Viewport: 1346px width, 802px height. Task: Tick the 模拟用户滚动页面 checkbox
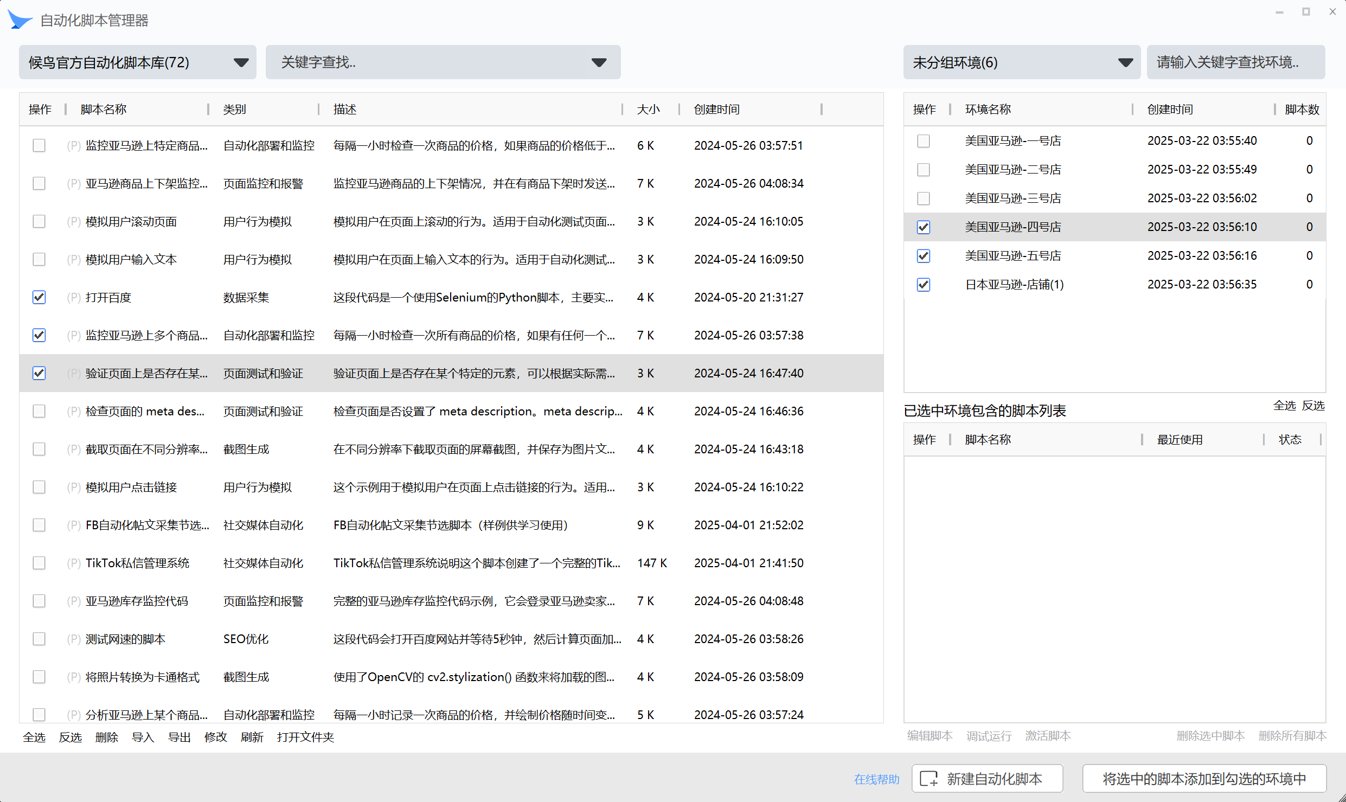point(39,221)
